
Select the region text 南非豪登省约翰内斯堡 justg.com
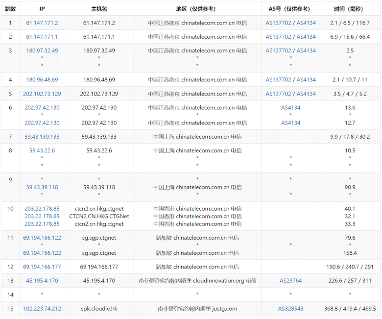pyautogui.click(x=197, y=309)
